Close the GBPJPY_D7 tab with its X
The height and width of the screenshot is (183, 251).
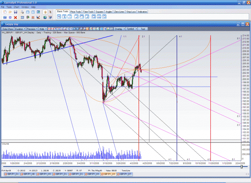(118, 174)
